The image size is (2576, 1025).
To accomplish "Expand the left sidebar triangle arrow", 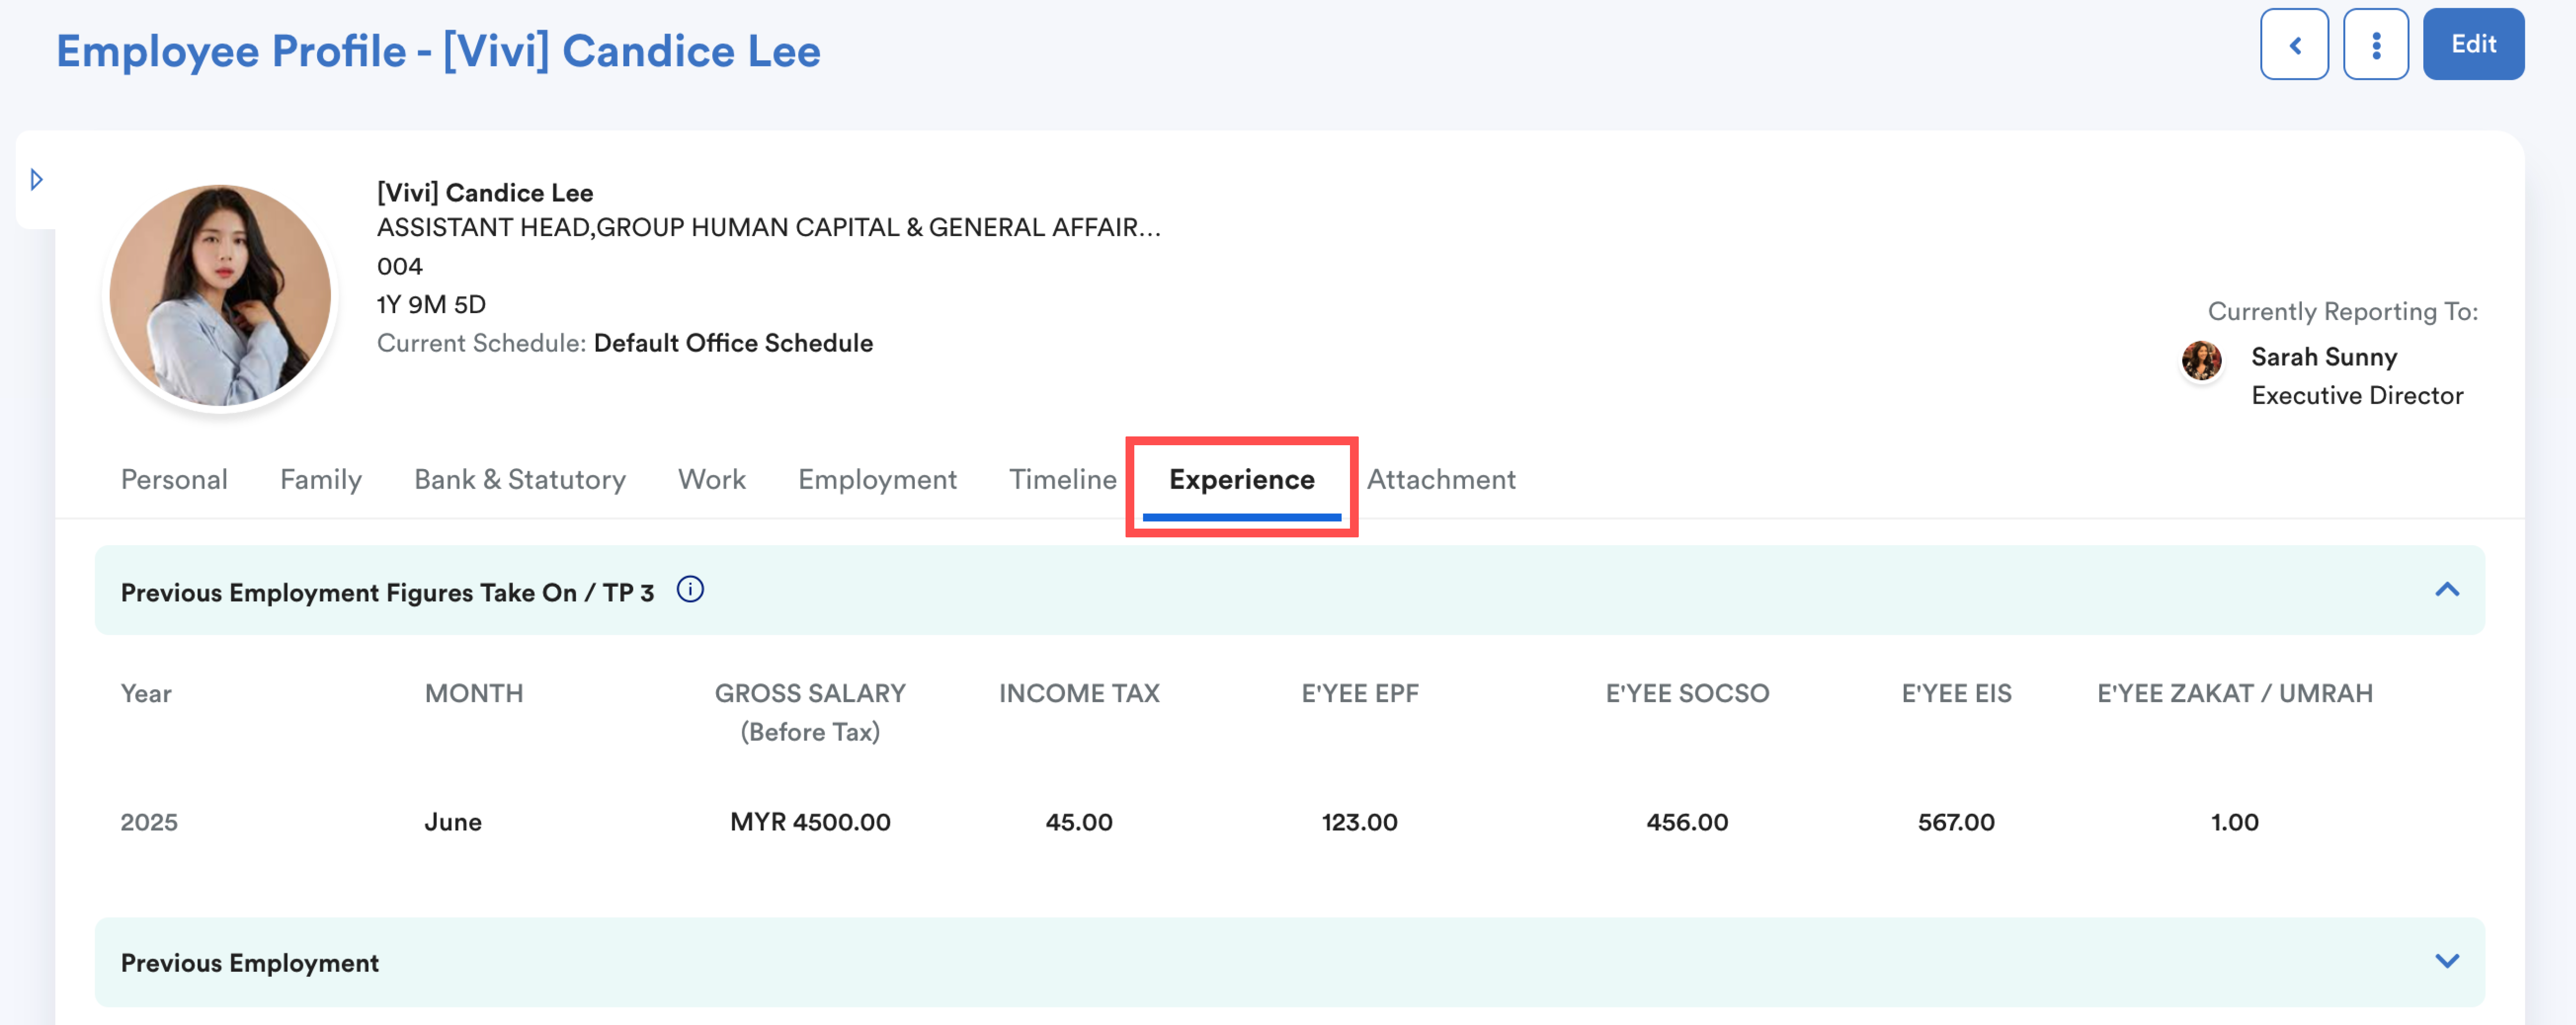I will tap(37, 180).
